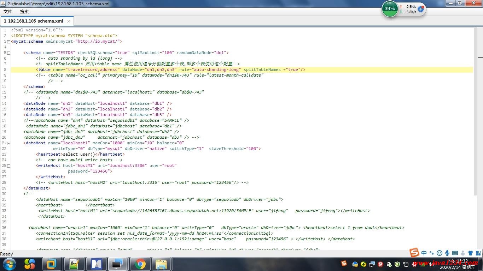Viewport: 483px width, 271px height.
Task: Toggle punctuation mode on Sogou IME bar
Action: [432, 253]
